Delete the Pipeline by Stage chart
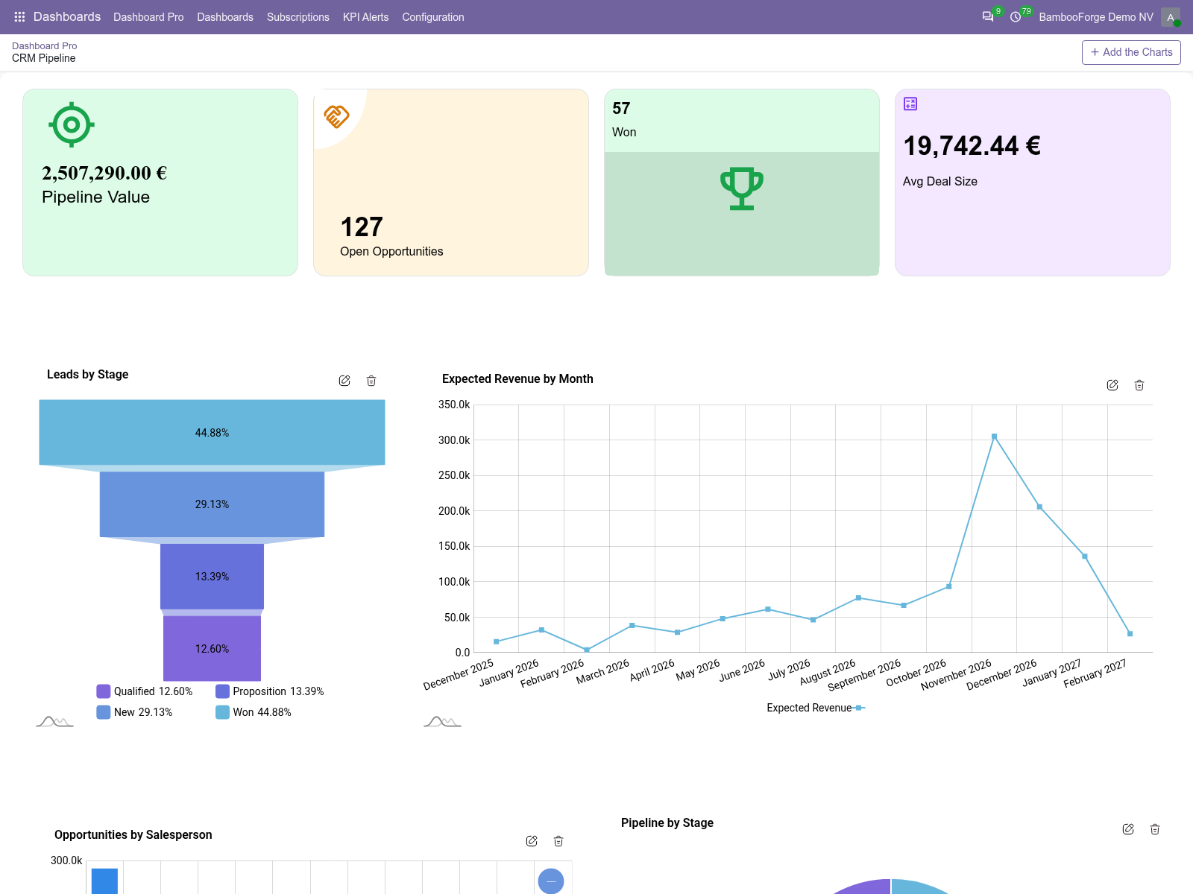This screenshot has width=1193, height=894. [1155, 829]
